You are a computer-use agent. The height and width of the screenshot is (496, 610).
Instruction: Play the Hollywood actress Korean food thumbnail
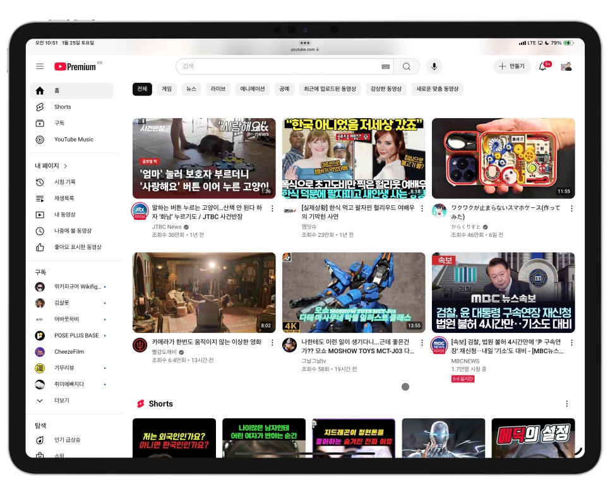coord(354,159)
